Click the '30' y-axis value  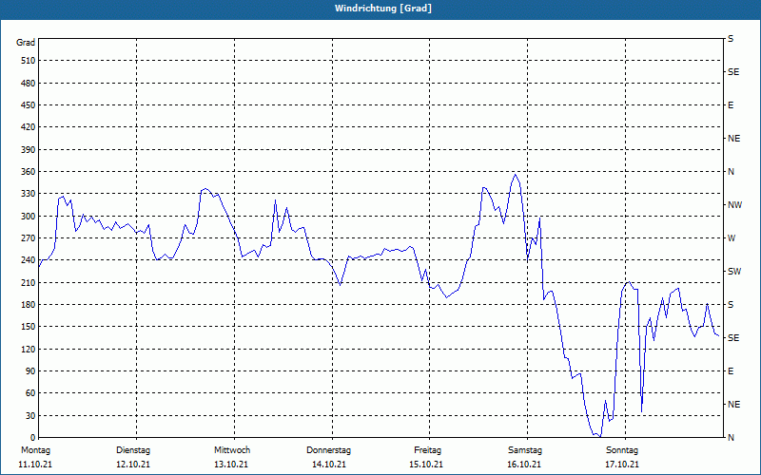tap(30, 415)
